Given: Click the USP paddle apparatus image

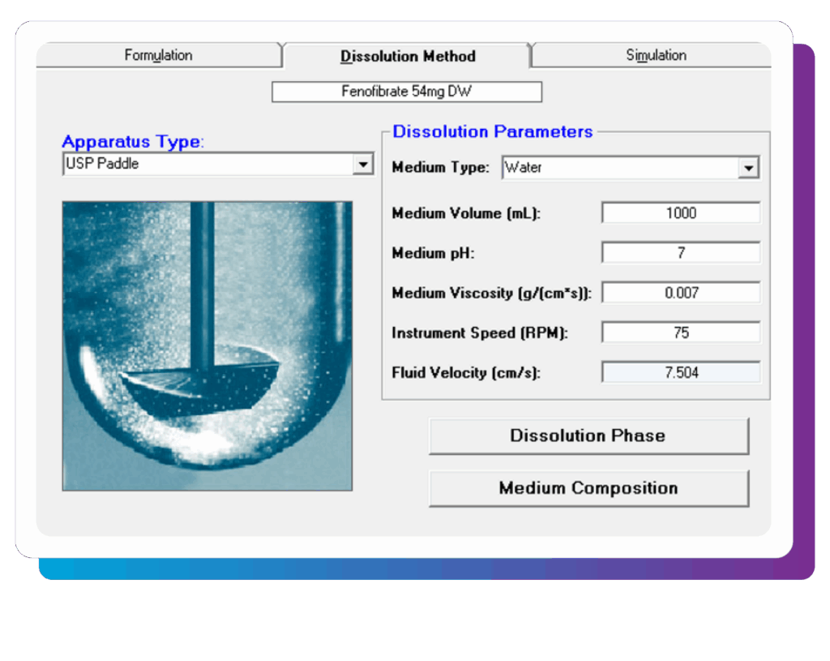Looking at the screenshot, I should coord(207,346).
